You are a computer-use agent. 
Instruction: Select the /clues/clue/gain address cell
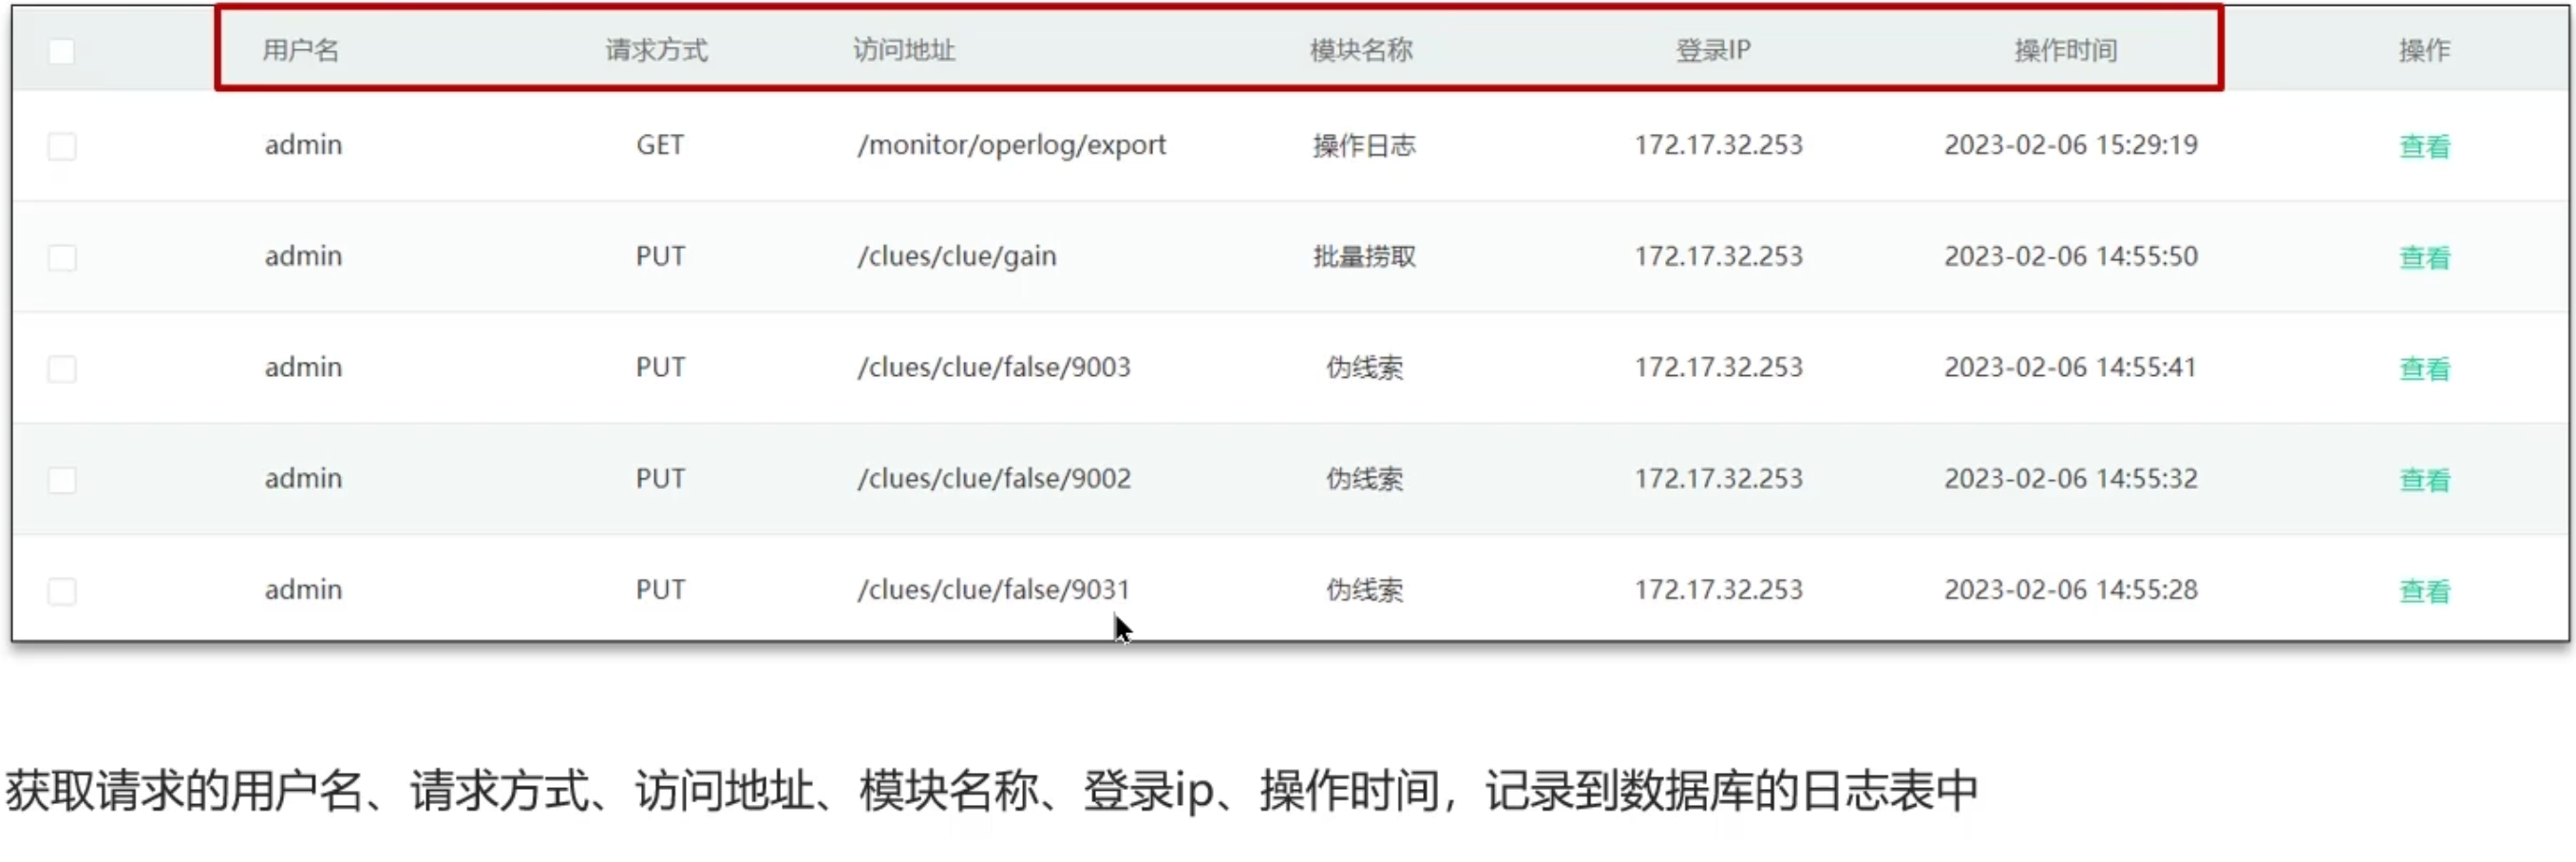tap(956, 256)
